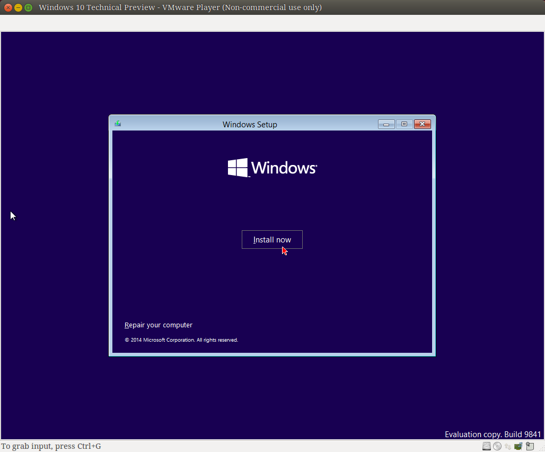Open the Repair your computer link
This screenshot has height=452, width=545.
(x=158, y=325)
